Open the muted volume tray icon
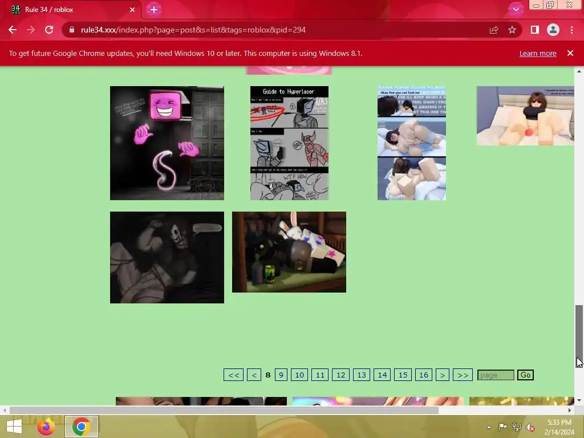Screen dimensions: 584x438 (x=530, y=427)
